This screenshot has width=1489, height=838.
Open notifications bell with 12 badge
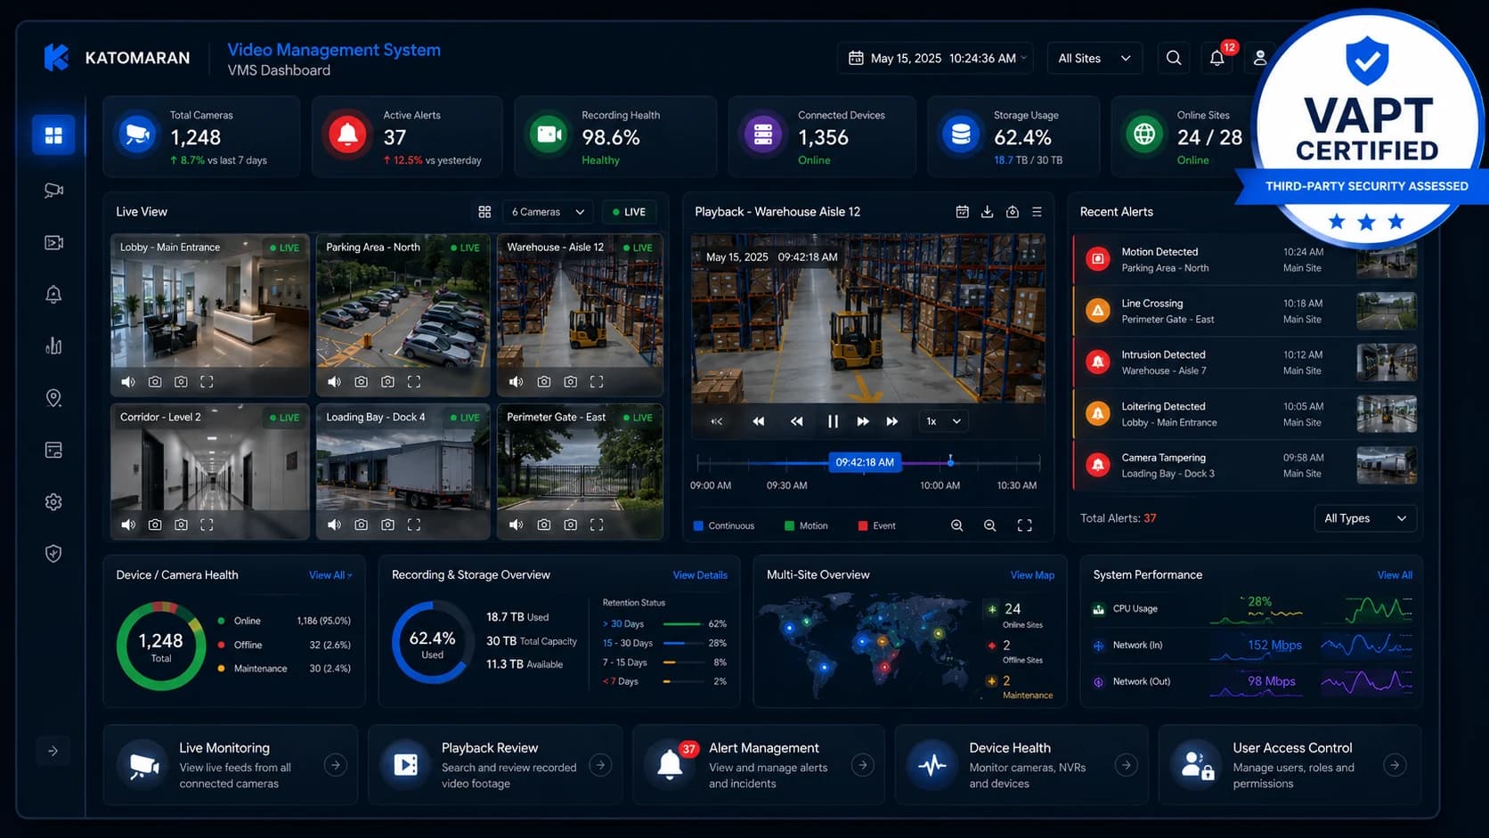coord(1217,58)
